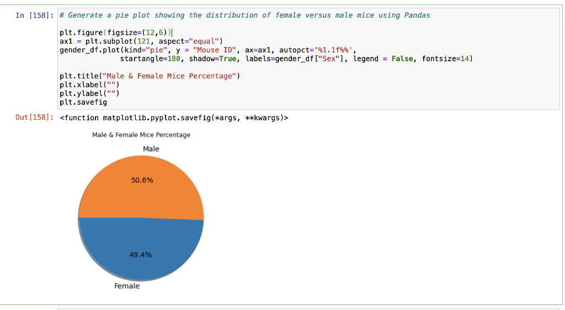Click the plt.ylabel("") code line
Screen dimensions: 565x310
89,93
